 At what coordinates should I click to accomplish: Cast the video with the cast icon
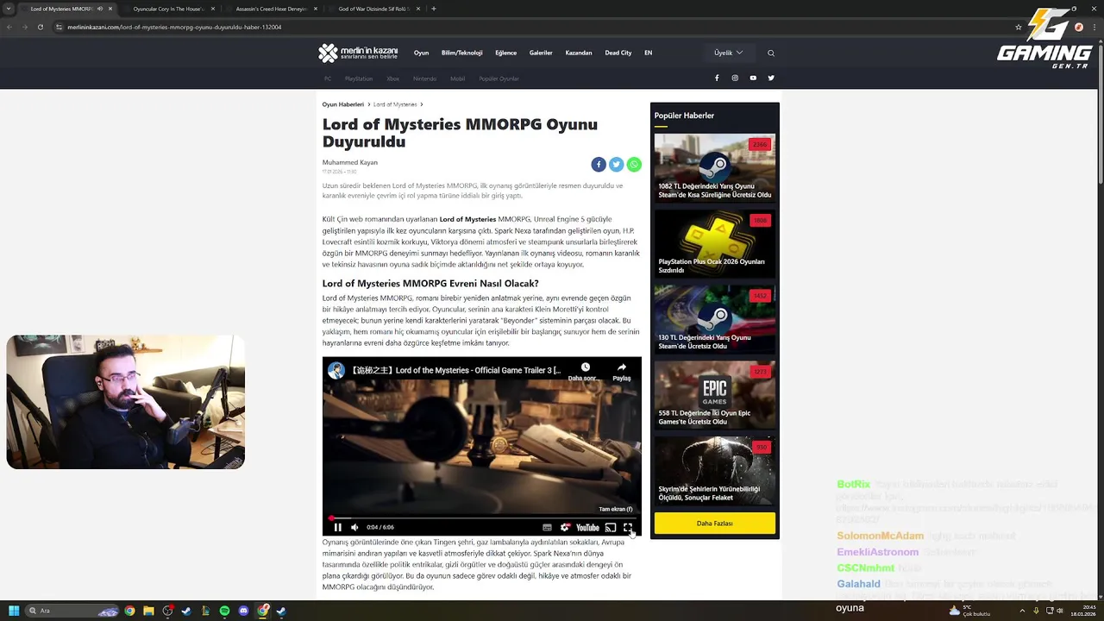click(x=611, y=527)
